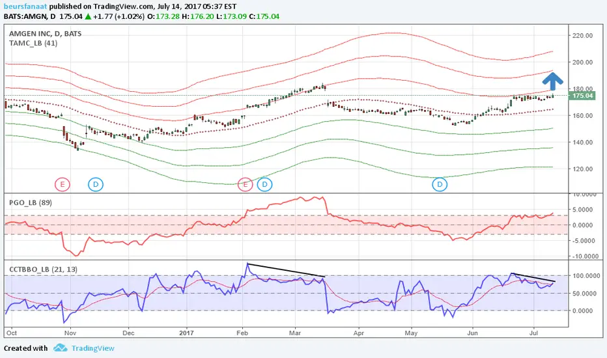Click the Jun label on time axis
Screen dimensions: 607x358
coord(472,333)
